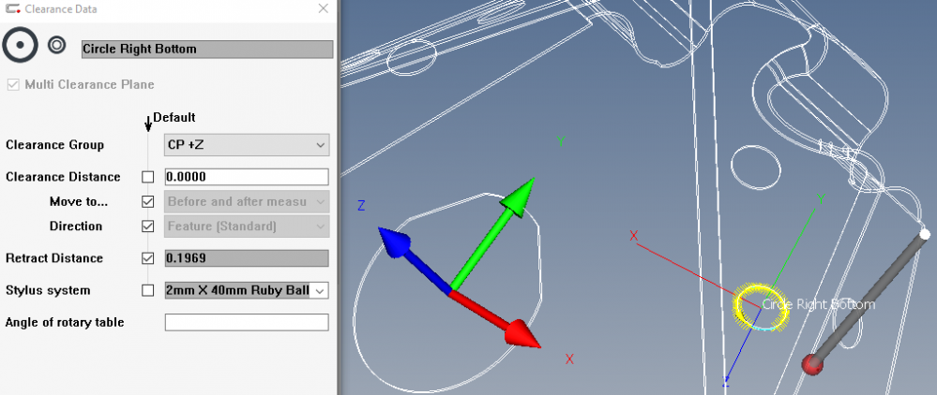This screenshot has height=395, width=937.
Task: Open the Move to Before and after dropdown
Action: click(247, 201)
